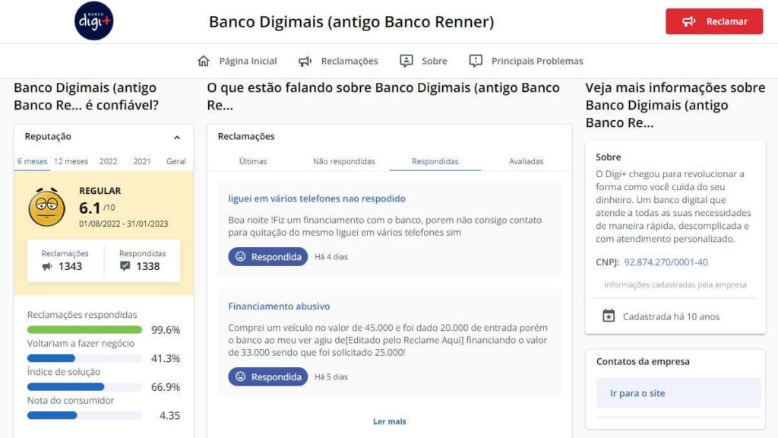Click the calendar icon next to Cadastrada há 10 anos
778x438 pixels.
608,316
